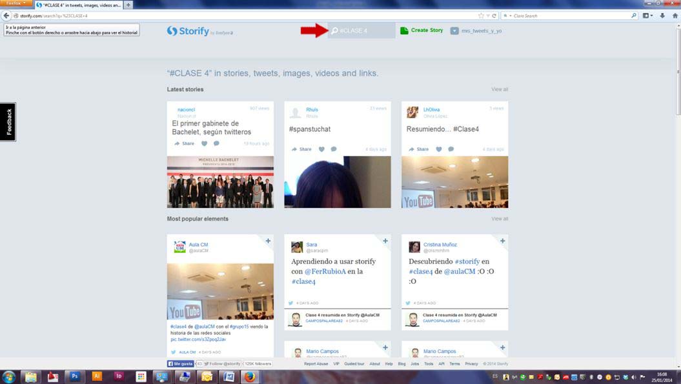This screenshot has width=681, height=384.
Task: Open a new browser tab
Action: click(128, 5)
